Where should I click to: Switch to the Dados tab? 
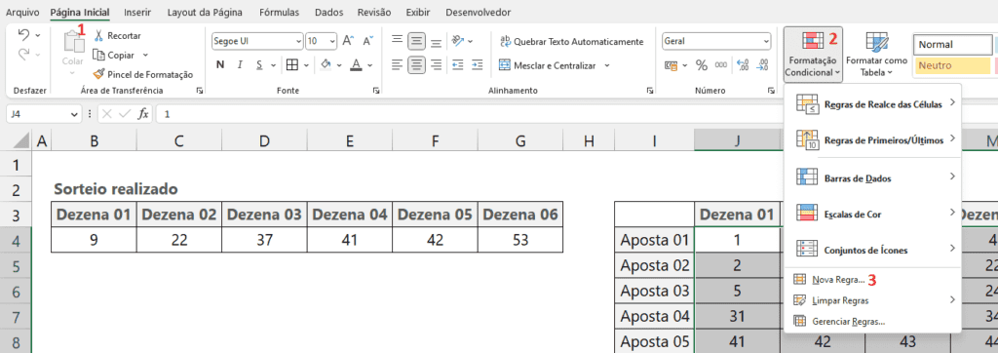pos(328,12)
